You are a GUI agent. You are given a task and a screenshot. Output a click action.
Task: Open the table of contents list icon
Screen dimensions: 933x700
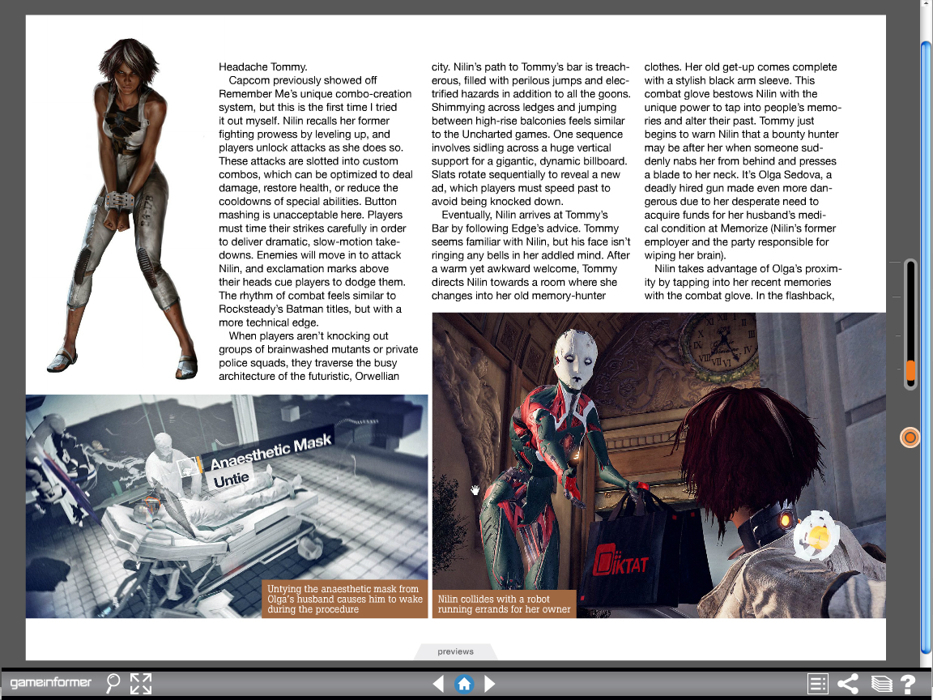817,683
